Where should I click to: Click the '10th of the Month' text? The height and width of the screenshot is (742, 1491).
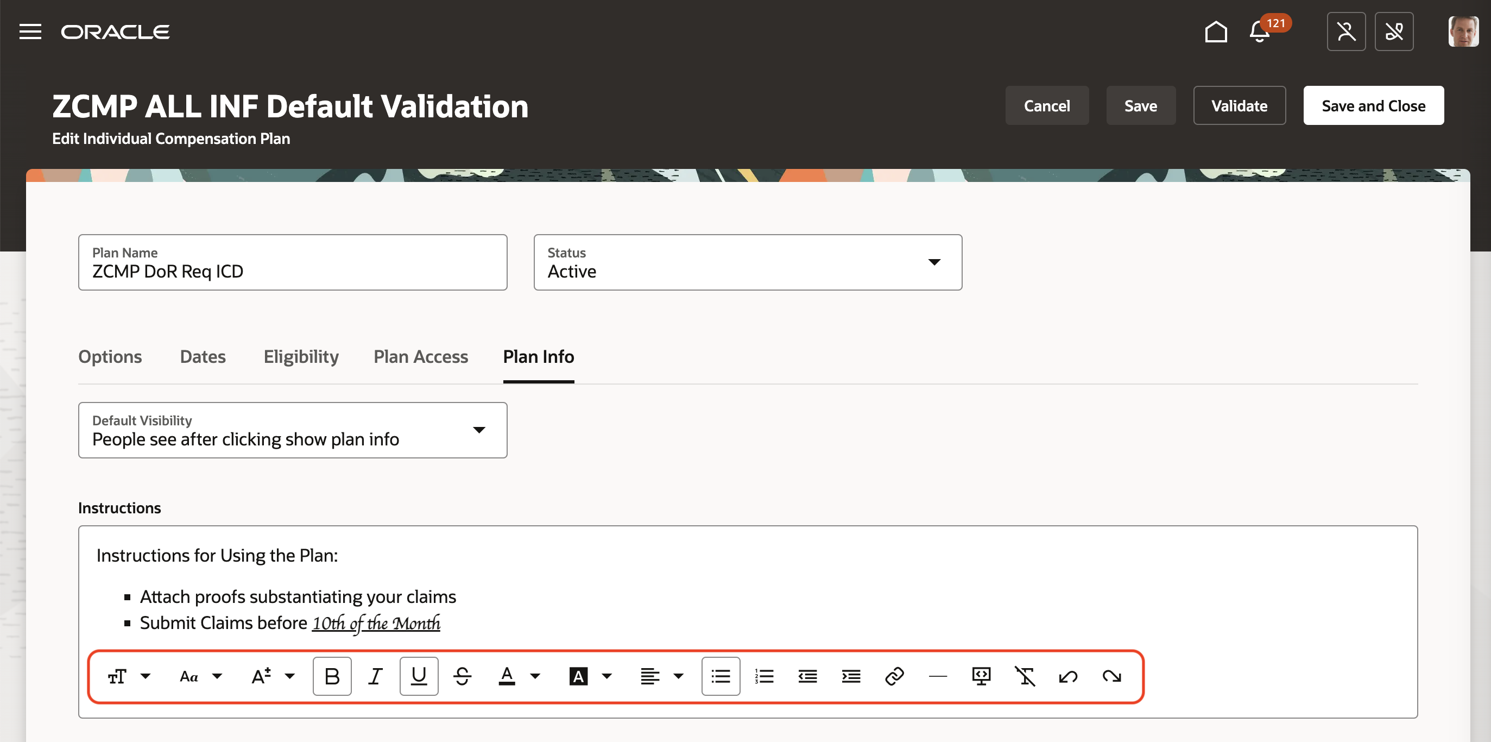[x=376, y=623]
